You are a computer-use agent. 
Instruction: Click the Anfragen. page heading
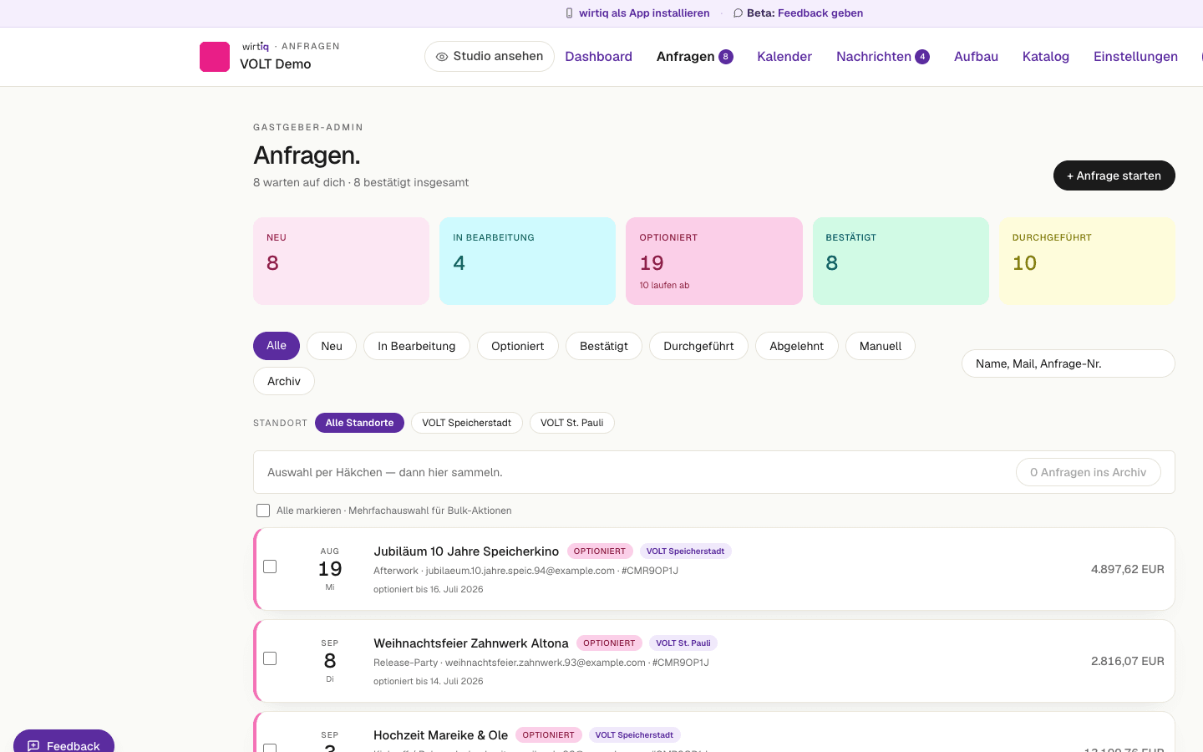[x=307, y=155]
